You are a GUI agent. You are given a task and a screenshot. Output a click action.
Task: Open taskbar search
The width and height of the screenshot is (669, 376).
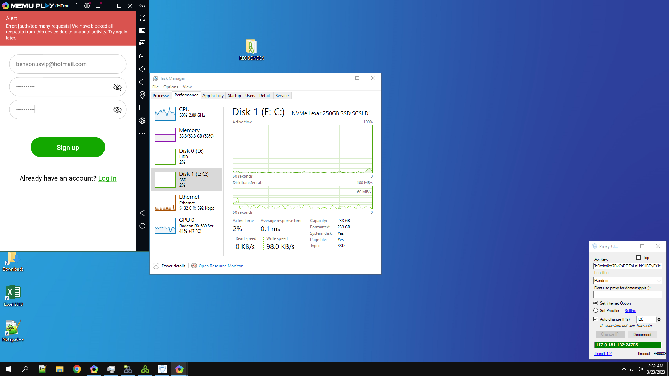click(x=25, y=369)
